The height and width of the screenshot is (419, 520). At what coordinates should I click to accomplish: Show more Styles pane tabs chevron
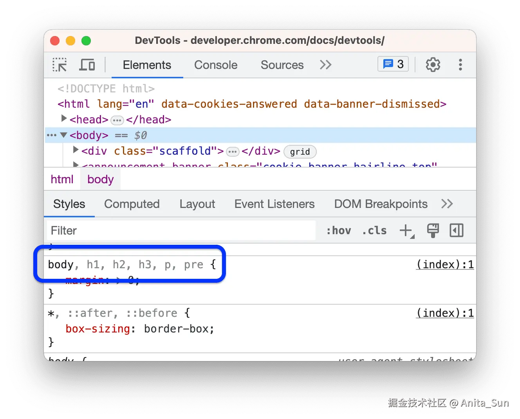[x=447, y=204]
